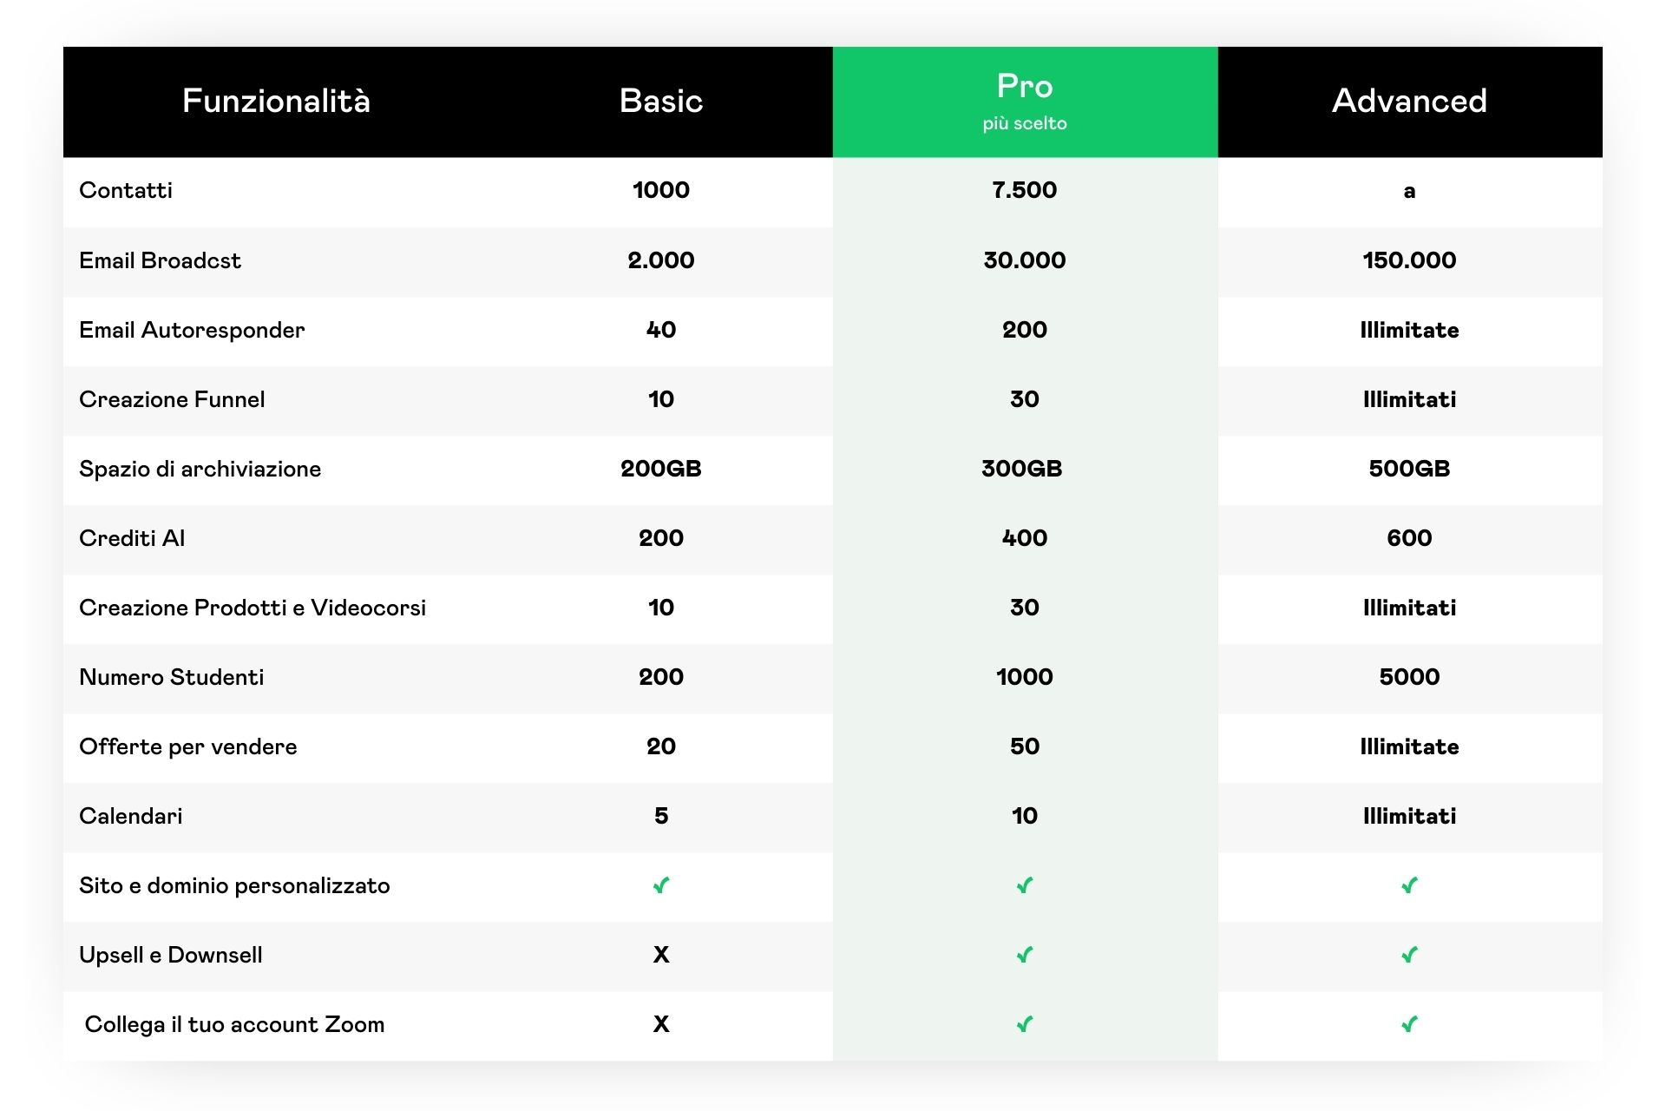
Task: Click Advanced checkmark for Sito e dominio personalizzato
Action: click(x=1409, y=885)
